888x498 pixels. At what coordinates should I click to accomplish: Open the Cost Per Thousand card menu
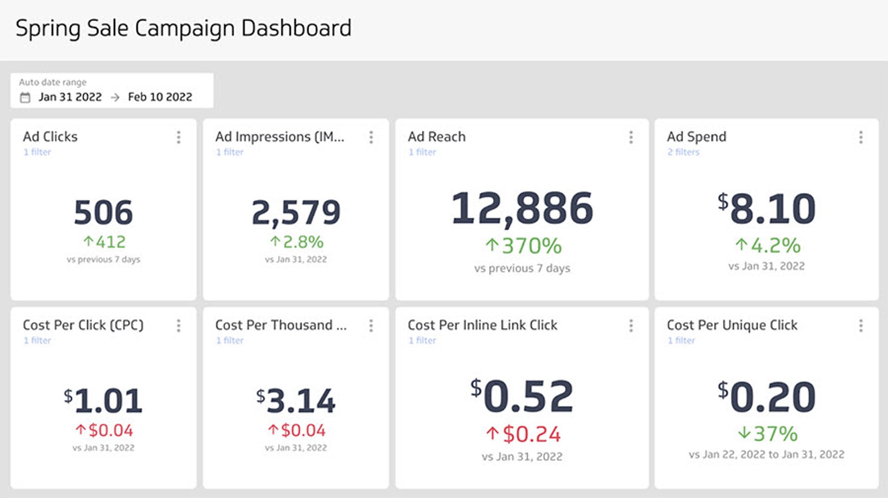point(371,326)
